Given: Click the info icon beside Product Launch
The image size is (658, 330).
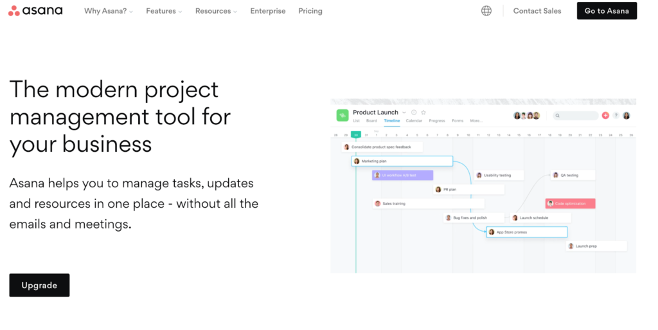Looking at the screenshot, I should point(414,112).
